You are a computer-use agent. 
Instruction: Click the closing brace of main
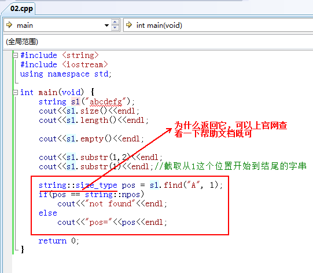point(23,250)
